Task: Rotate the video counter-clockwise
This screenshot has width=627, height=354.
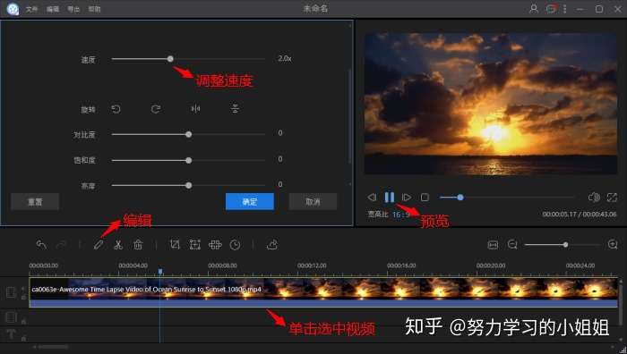Action: 116,109
